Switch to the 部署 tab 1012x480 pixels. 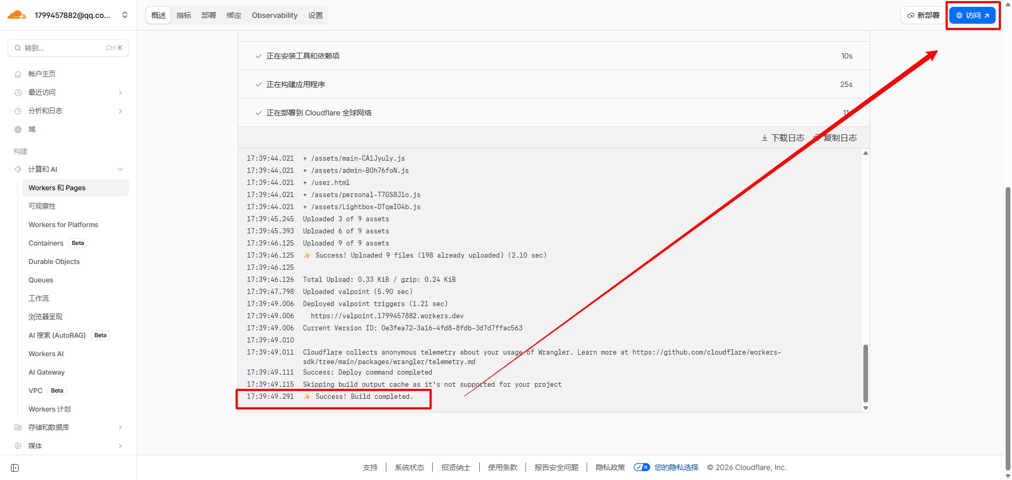pyautogui.click(x=209, y=15)
